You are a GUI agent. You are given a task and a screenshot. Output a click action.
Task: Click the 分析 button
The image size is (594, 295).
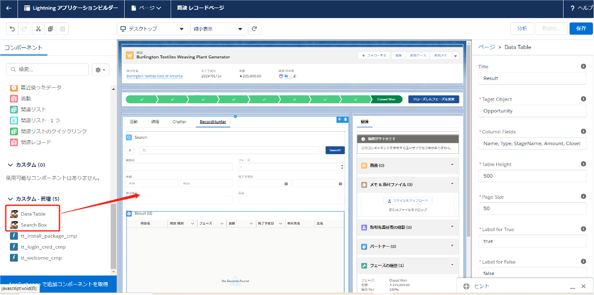[522, 29]
